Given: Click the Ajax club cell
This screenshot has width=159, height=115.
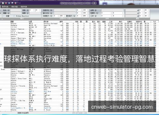Looking at the screenshot, I should click(45, 33).
